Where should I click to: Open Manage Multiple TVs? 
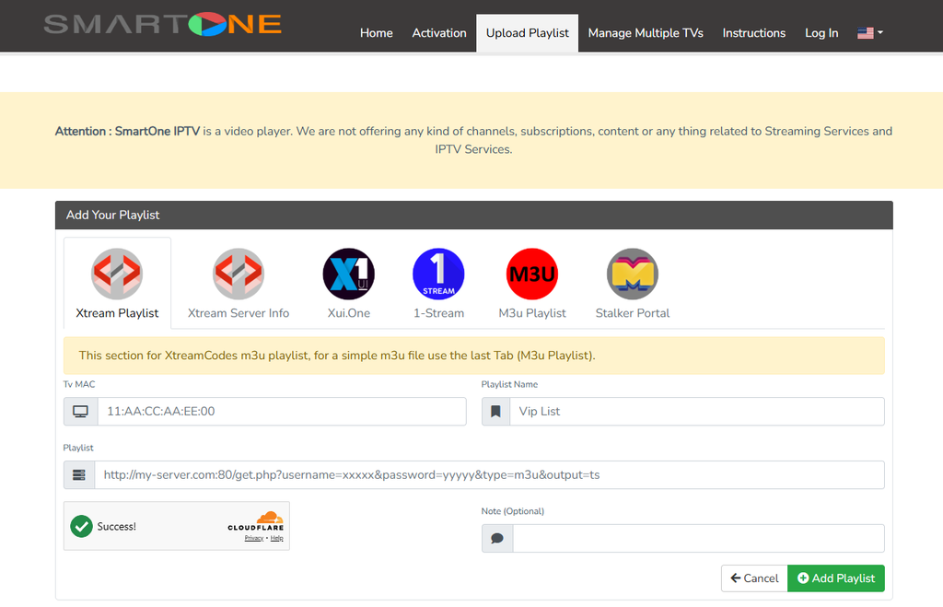[646, 33]
